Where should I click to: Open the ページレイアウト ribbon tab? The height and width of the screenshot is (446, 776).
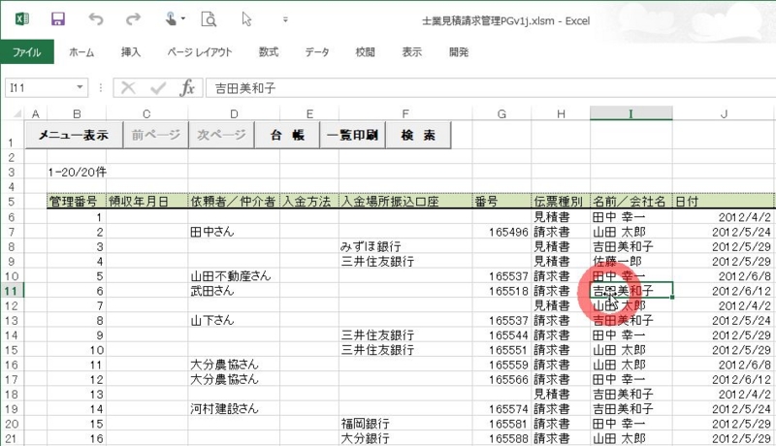pos(200,52)
